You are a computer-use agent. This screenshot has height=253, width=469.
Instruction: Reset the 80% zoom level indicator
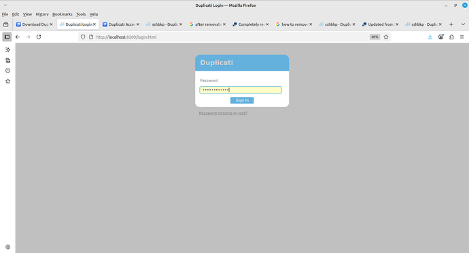[375, 37]
